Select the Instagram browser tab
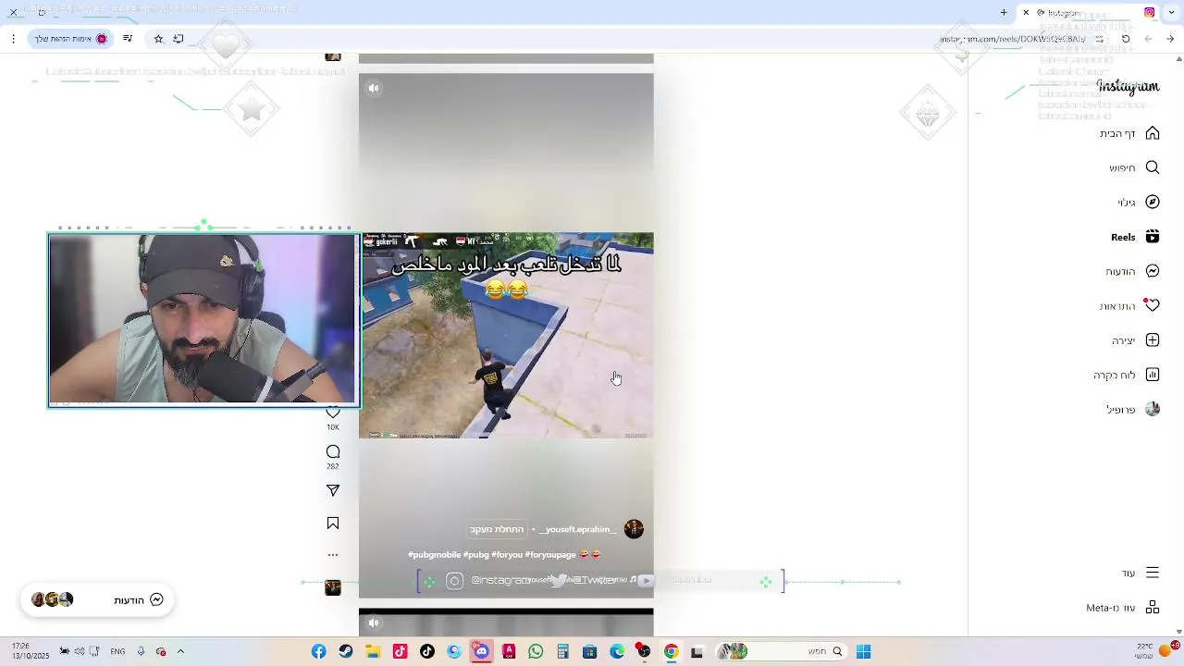Image resolution: width=1184 pixels, height=666 pixels. tap(1090, 12)
